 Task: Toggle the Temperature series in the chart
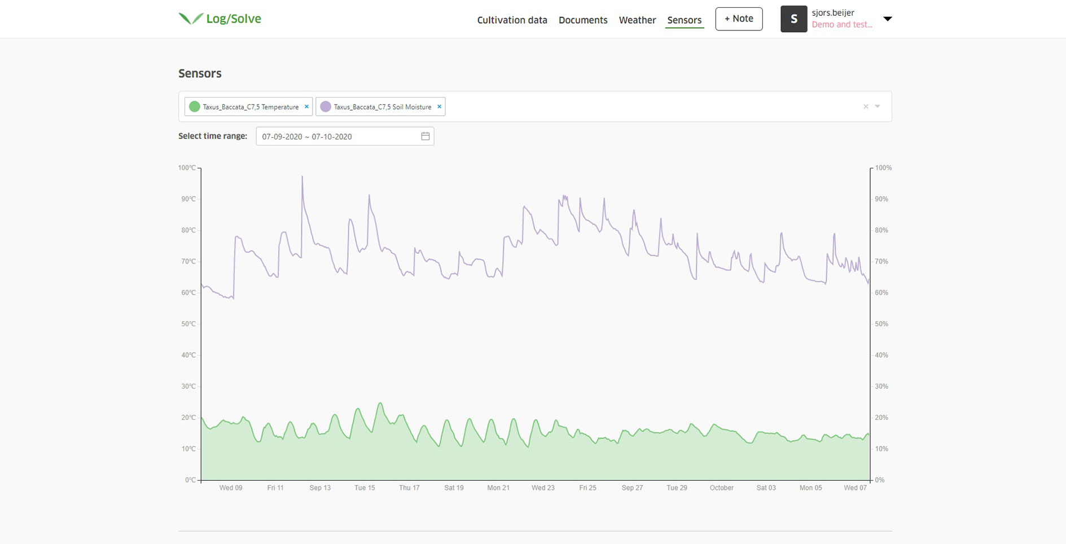tap(251, 106)
